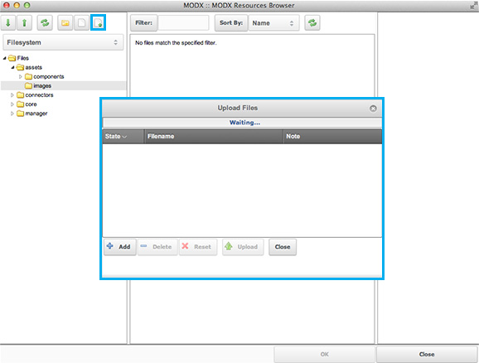This screenshot has height=363, width=479.
Task: Click the Upload button with green arrow
Action: (243, 247)
